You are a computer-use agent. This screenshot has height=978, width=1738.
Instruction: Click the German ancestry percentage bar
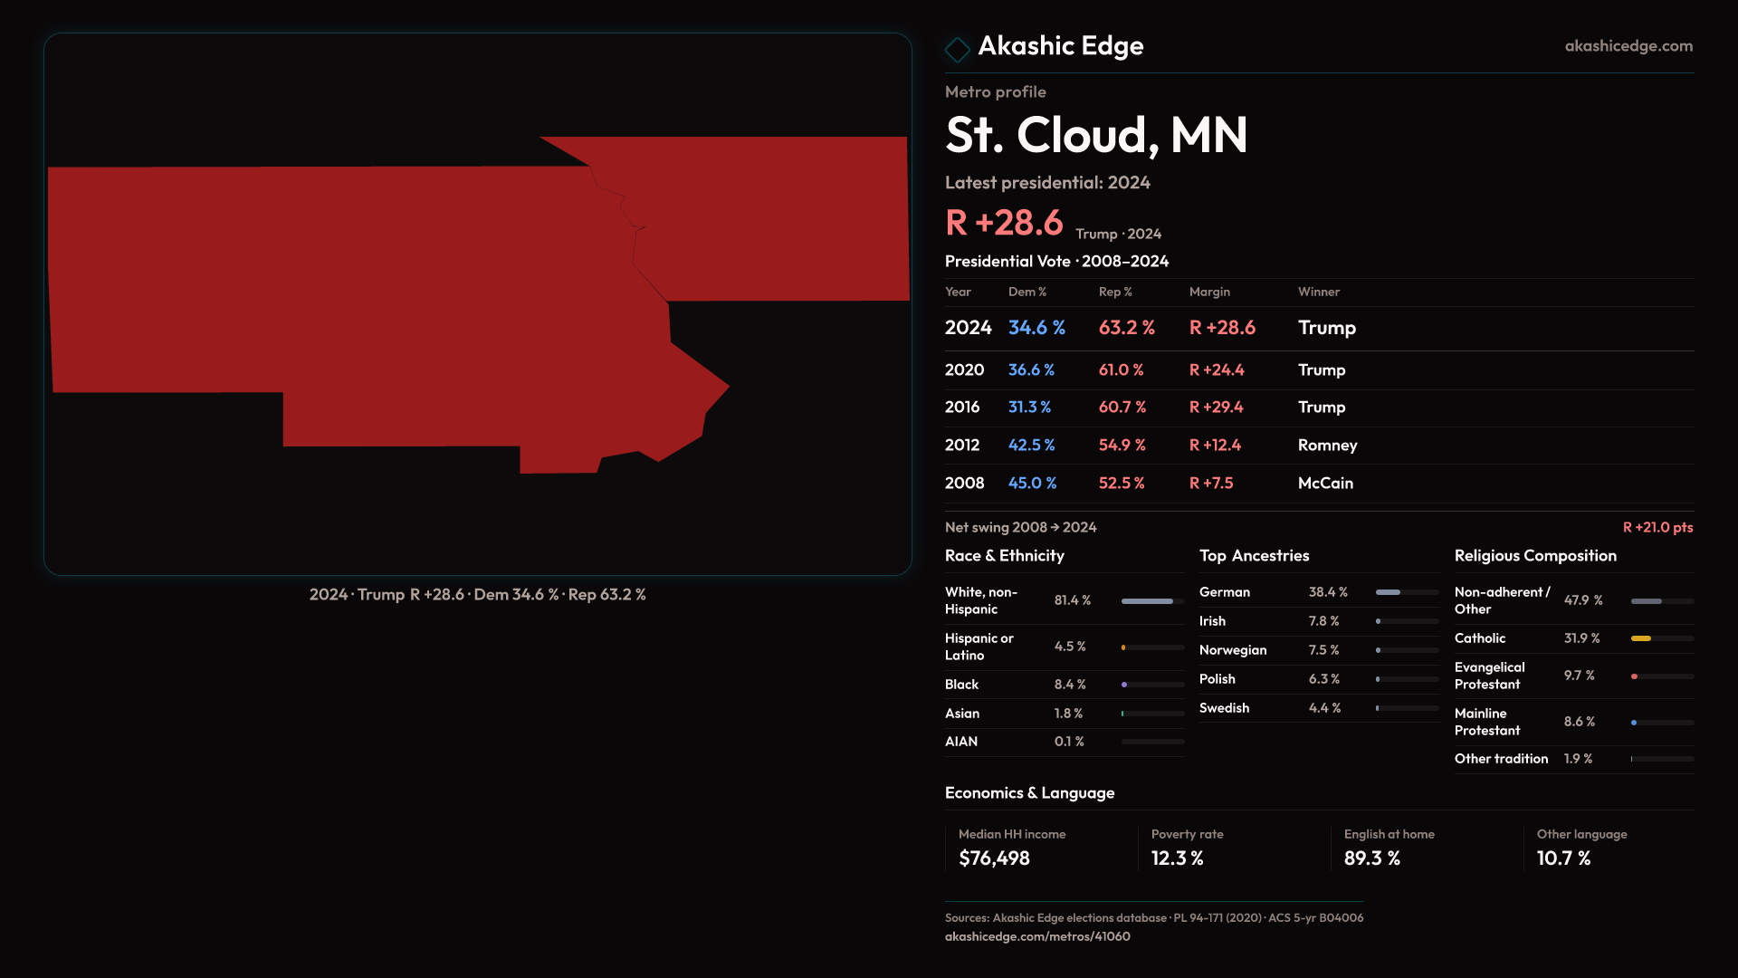(x=1388, y=592)
